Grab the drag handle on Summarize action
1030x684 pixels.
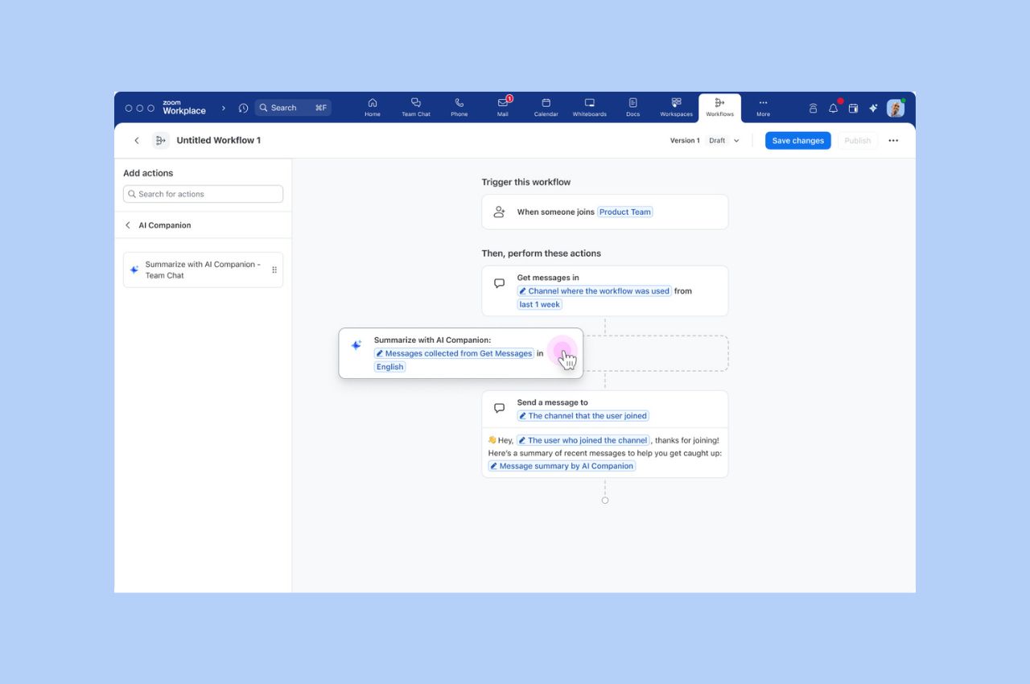(274, 270)
